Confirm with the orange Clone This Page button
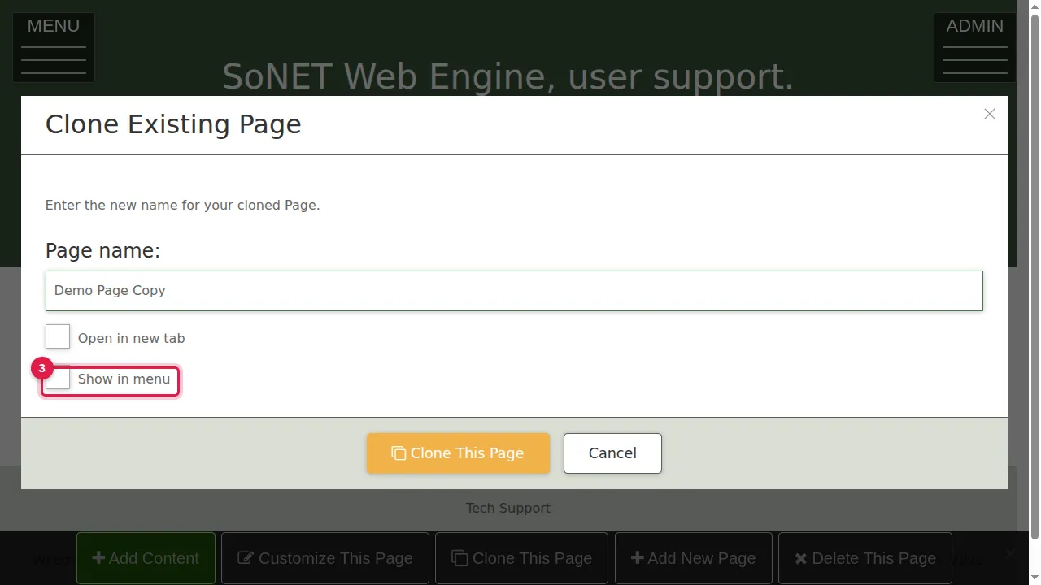This screenshot has height=585, width=1041. pyautogui.click(x=458, y=453)
